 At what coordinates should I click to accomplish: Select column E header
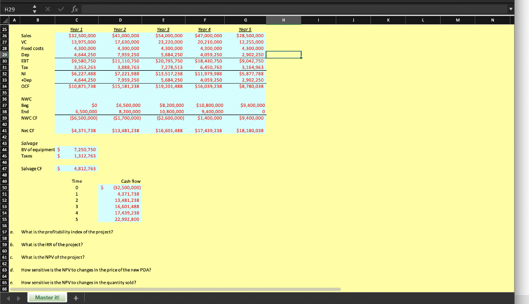point(163,20)
